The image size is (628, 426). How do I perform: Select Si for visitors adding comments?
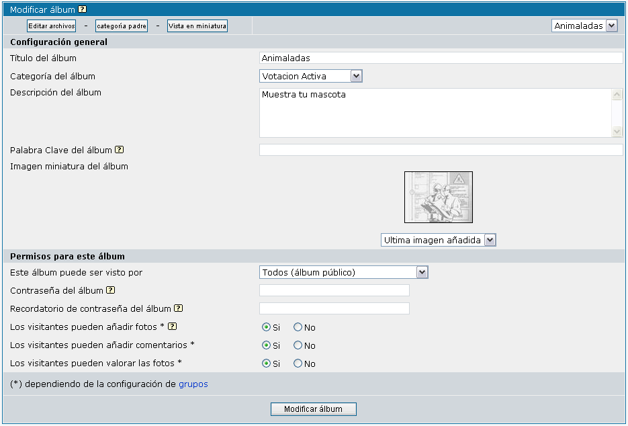pos(267,345)
